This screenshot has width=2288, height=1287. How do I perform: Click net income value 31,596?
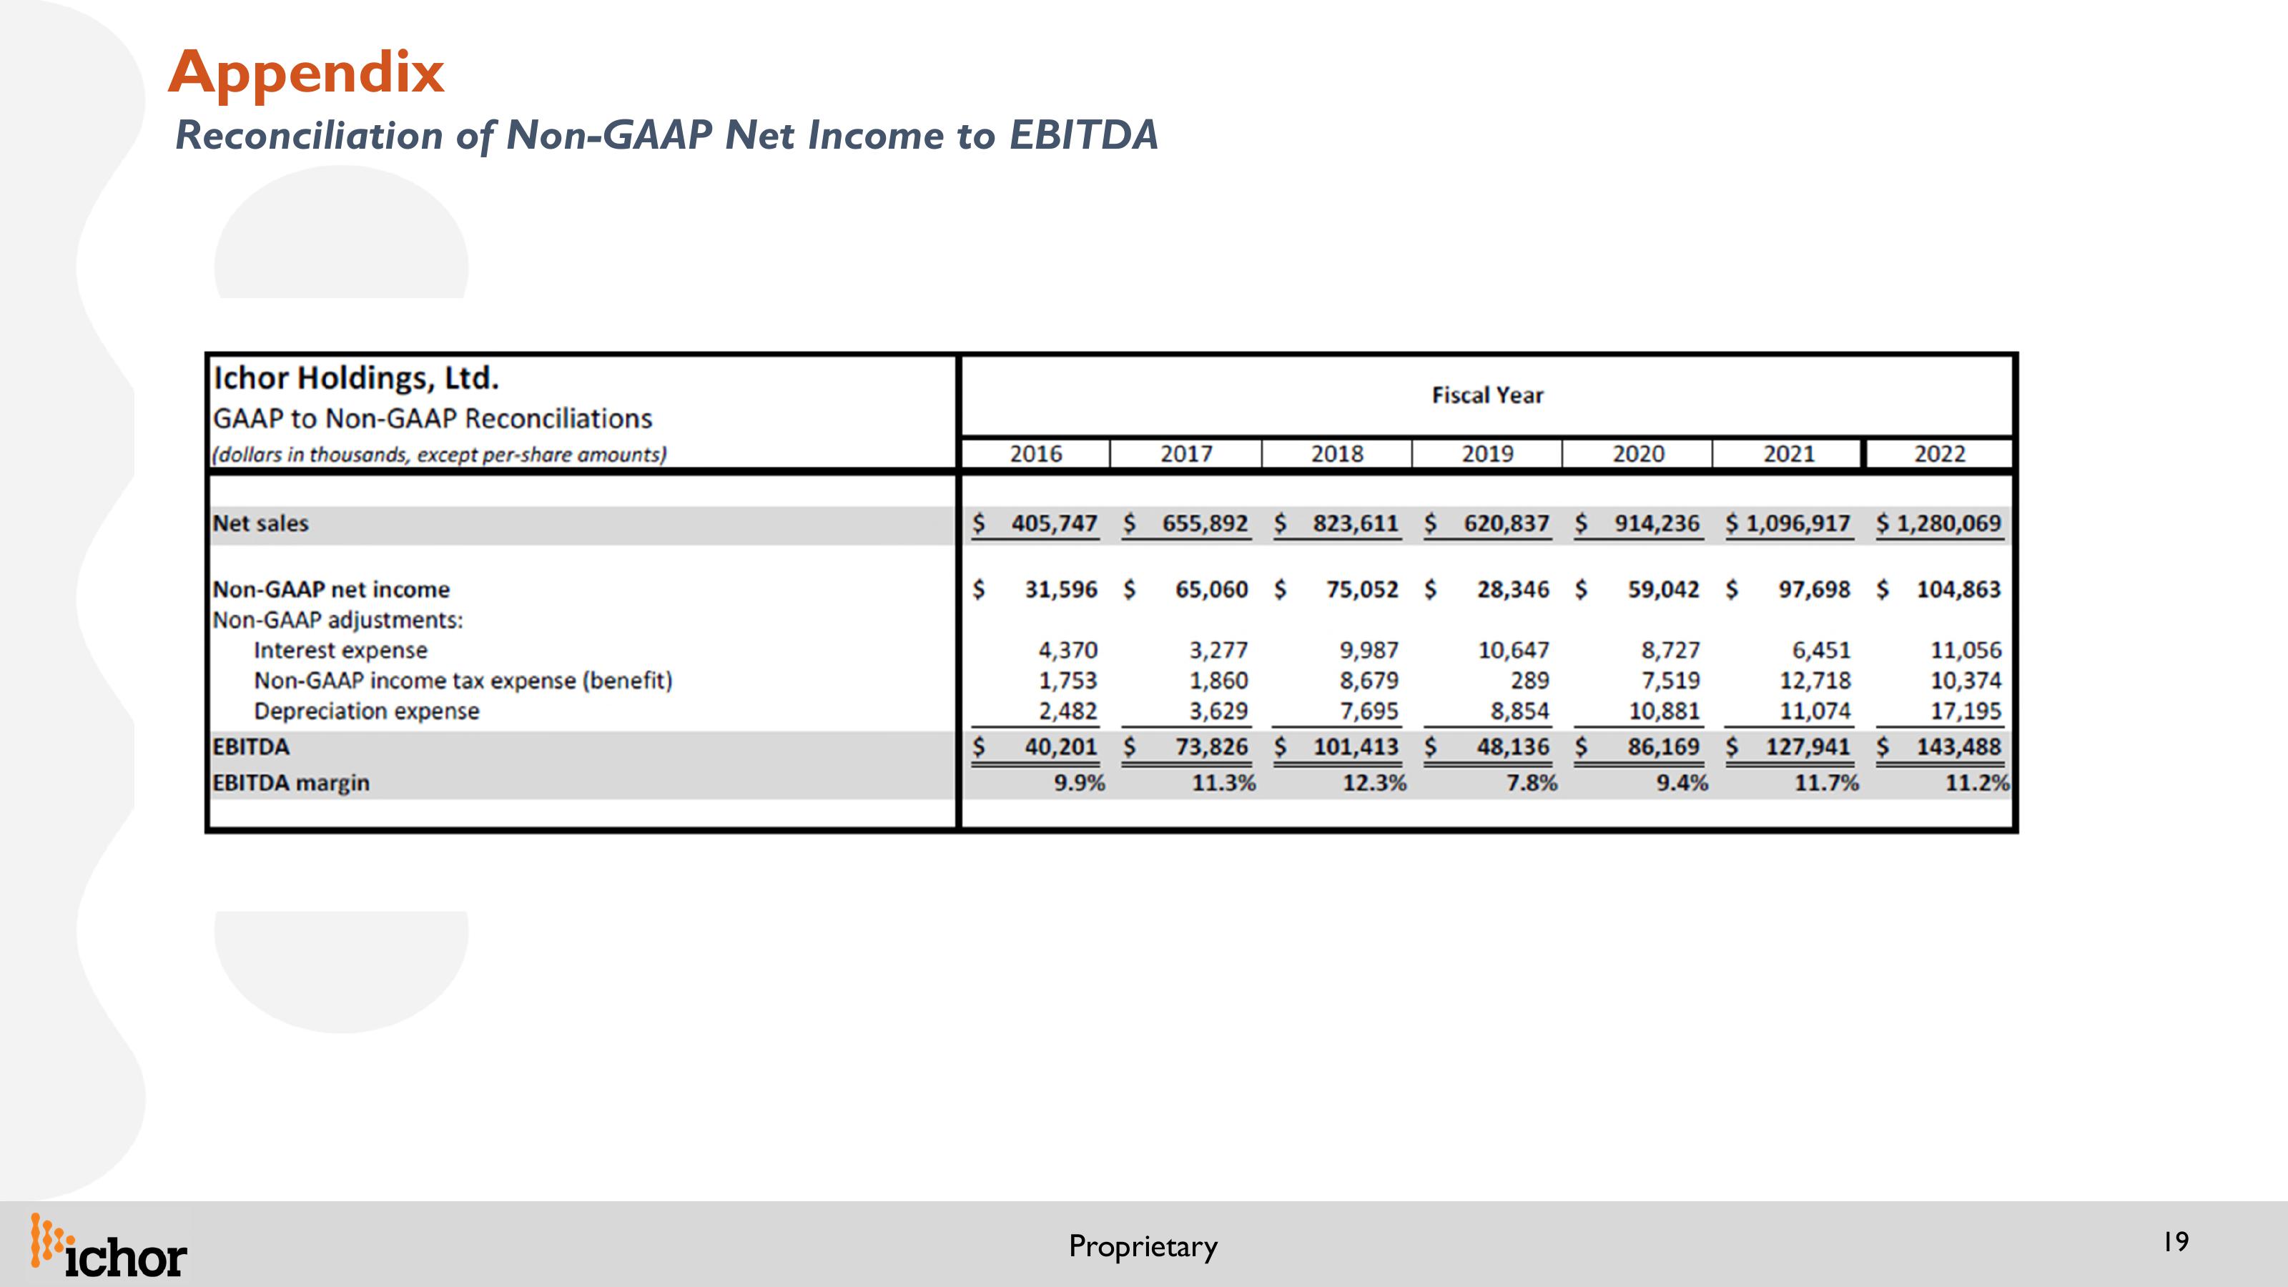pyautogui.click(x=1061, y=590)
